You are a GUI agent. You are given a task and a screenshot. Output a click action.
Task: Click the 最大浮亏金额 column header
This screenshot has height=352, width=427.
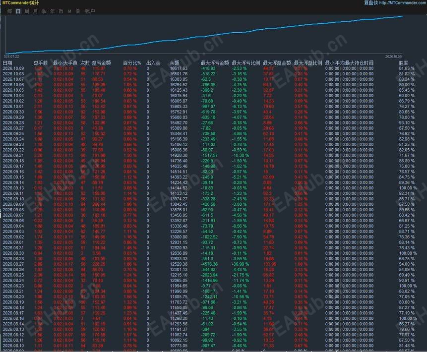point(215,63)
